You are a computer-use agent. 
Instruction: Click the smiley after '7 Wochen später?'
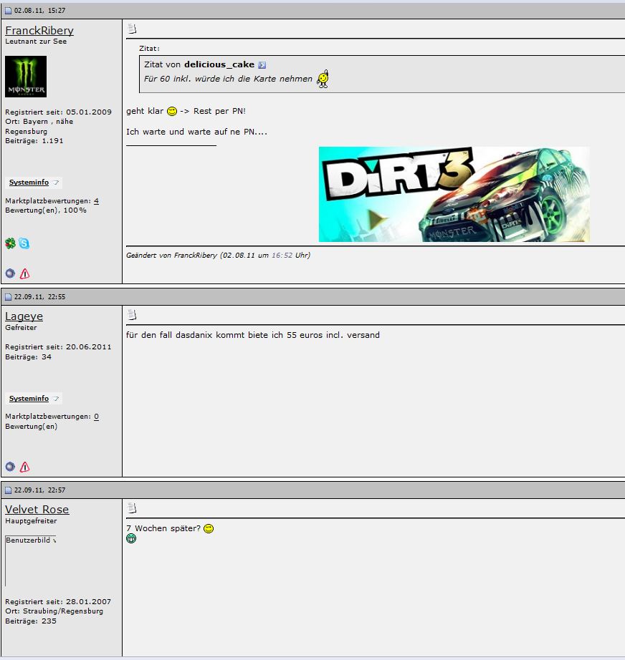tap(209, 528)
